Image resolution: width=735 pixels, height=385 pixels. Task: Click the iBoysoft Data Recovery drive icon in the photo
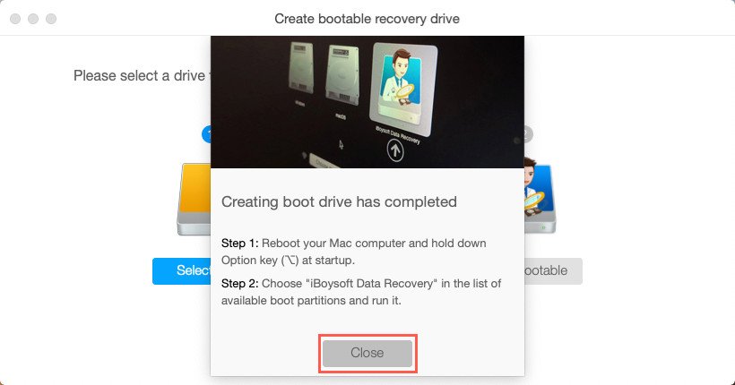click(x=403, y=88)
